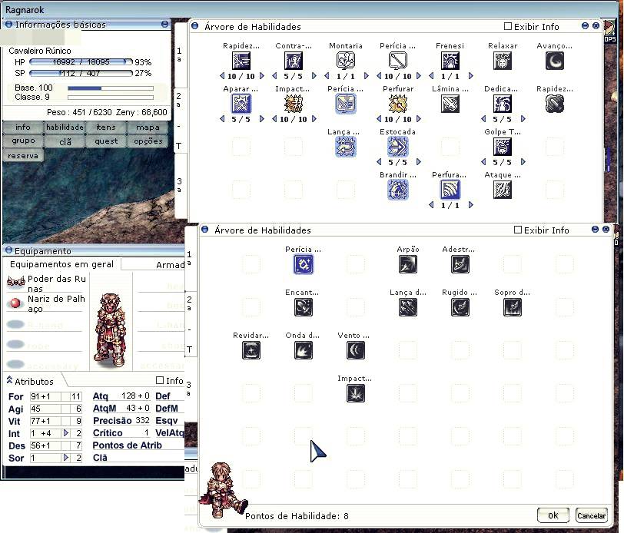Raise the Int attribute with its arrow
Screen dimensions: 624x533
(65, 432)
